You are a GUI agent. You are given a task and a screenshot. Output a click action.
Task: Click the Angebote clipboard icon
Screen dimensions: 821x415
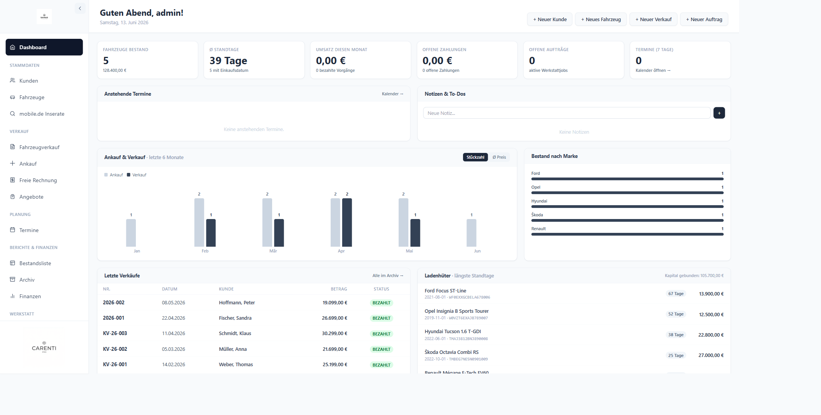click(13, 197)
